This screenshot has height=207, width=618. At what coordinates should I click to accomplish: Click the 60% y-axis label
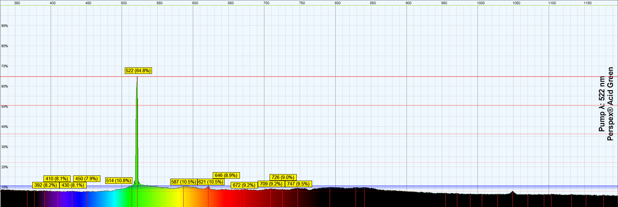click(x=5, y=86)
